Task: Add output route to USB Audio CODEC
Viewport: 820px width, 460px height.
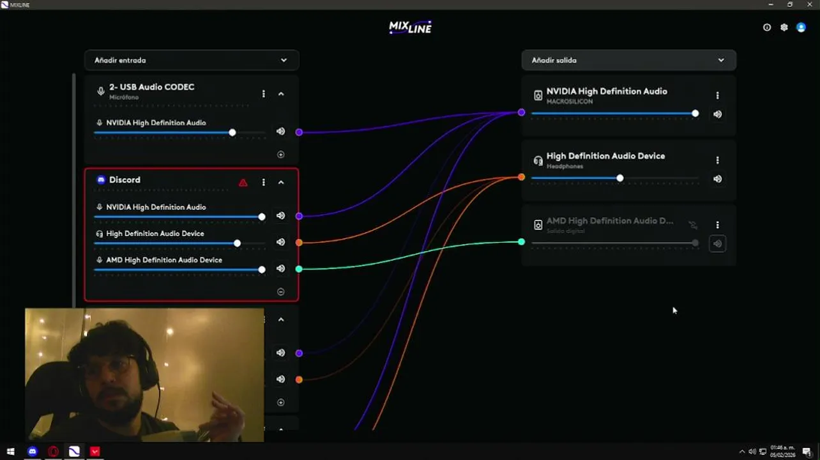Action: 281,155
